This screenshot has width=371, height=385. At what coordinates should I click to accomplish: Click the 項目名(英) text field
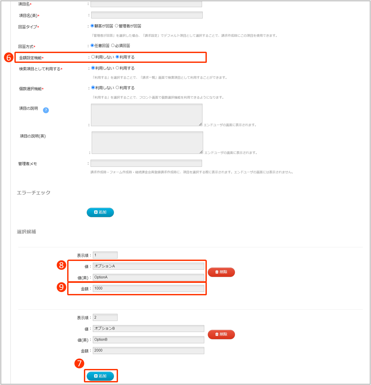point(147,15)
